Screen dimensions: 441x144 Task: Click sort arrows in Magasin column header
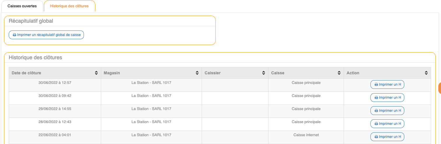click(197, 73)
